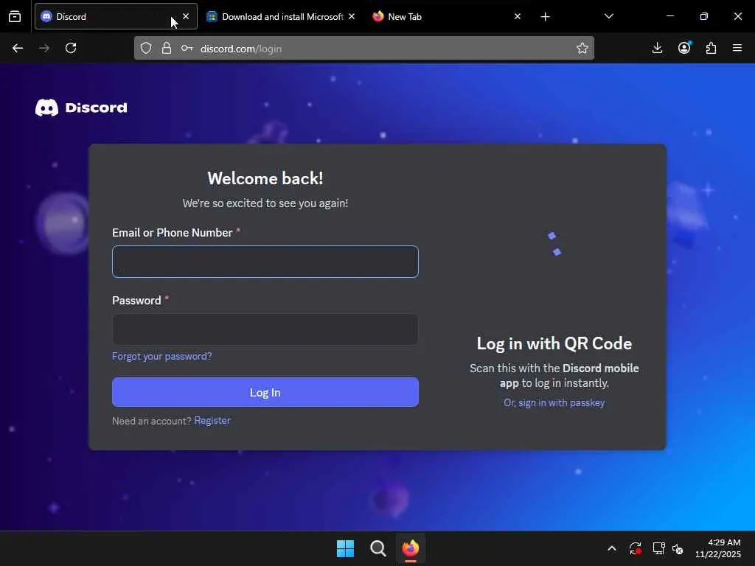The image size is (755, 566).
Task: Click the muted volume tray icon
Action: (x=678, y=548)
